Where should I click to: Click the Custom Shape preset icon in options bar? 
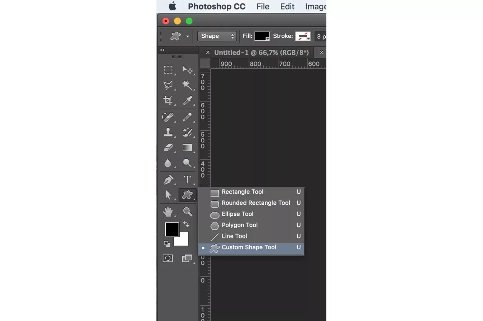(175, 36)
